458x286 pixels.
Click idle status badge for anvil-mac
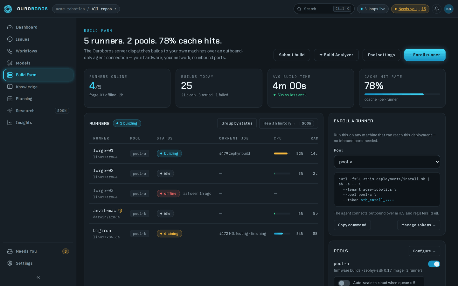pos(165,214)
